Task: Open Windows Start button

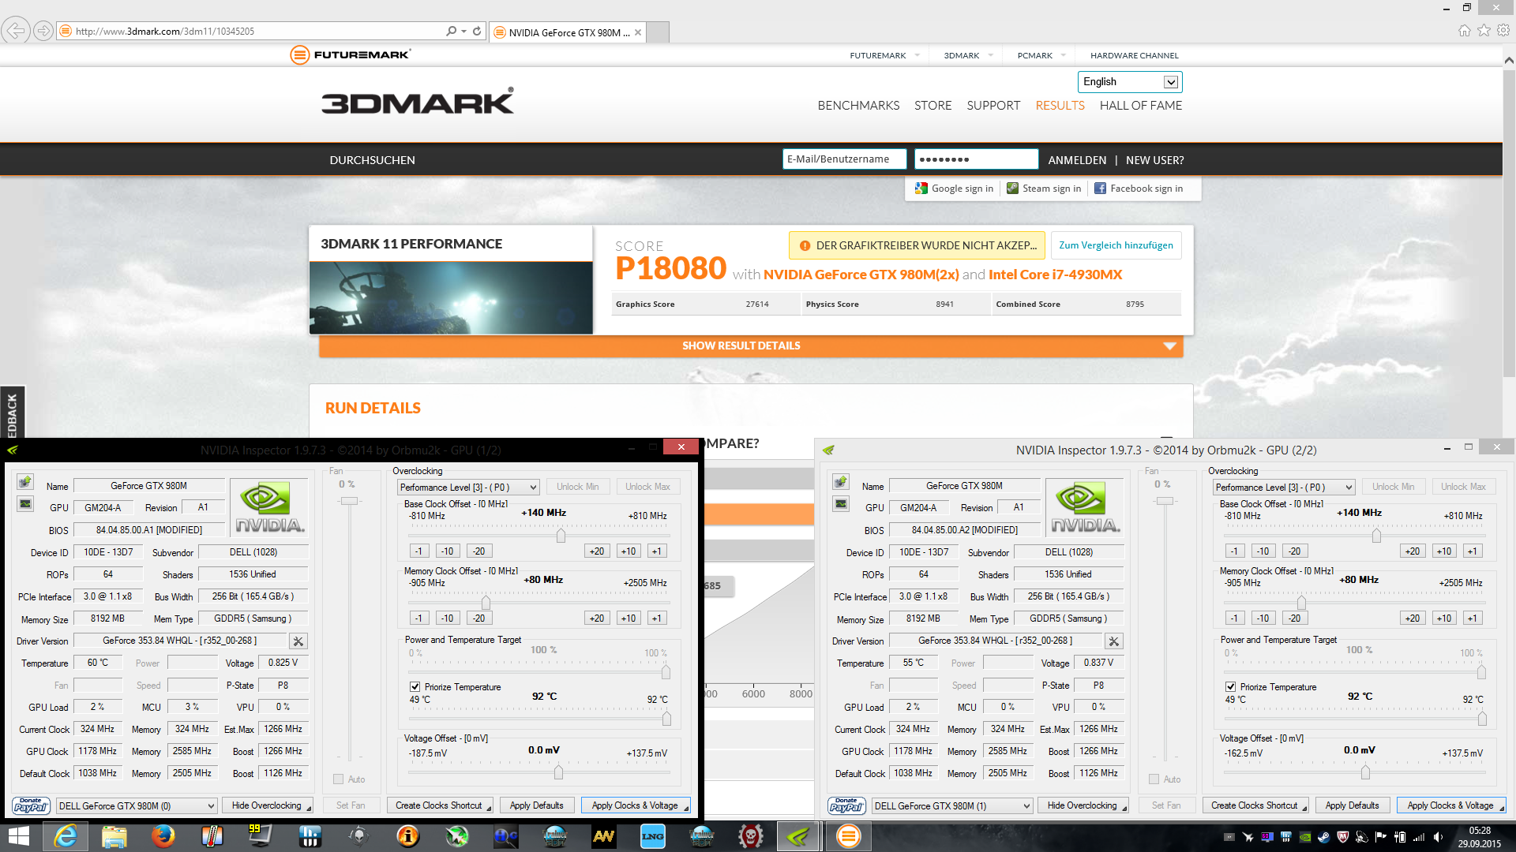Action: tap(18, 836)
